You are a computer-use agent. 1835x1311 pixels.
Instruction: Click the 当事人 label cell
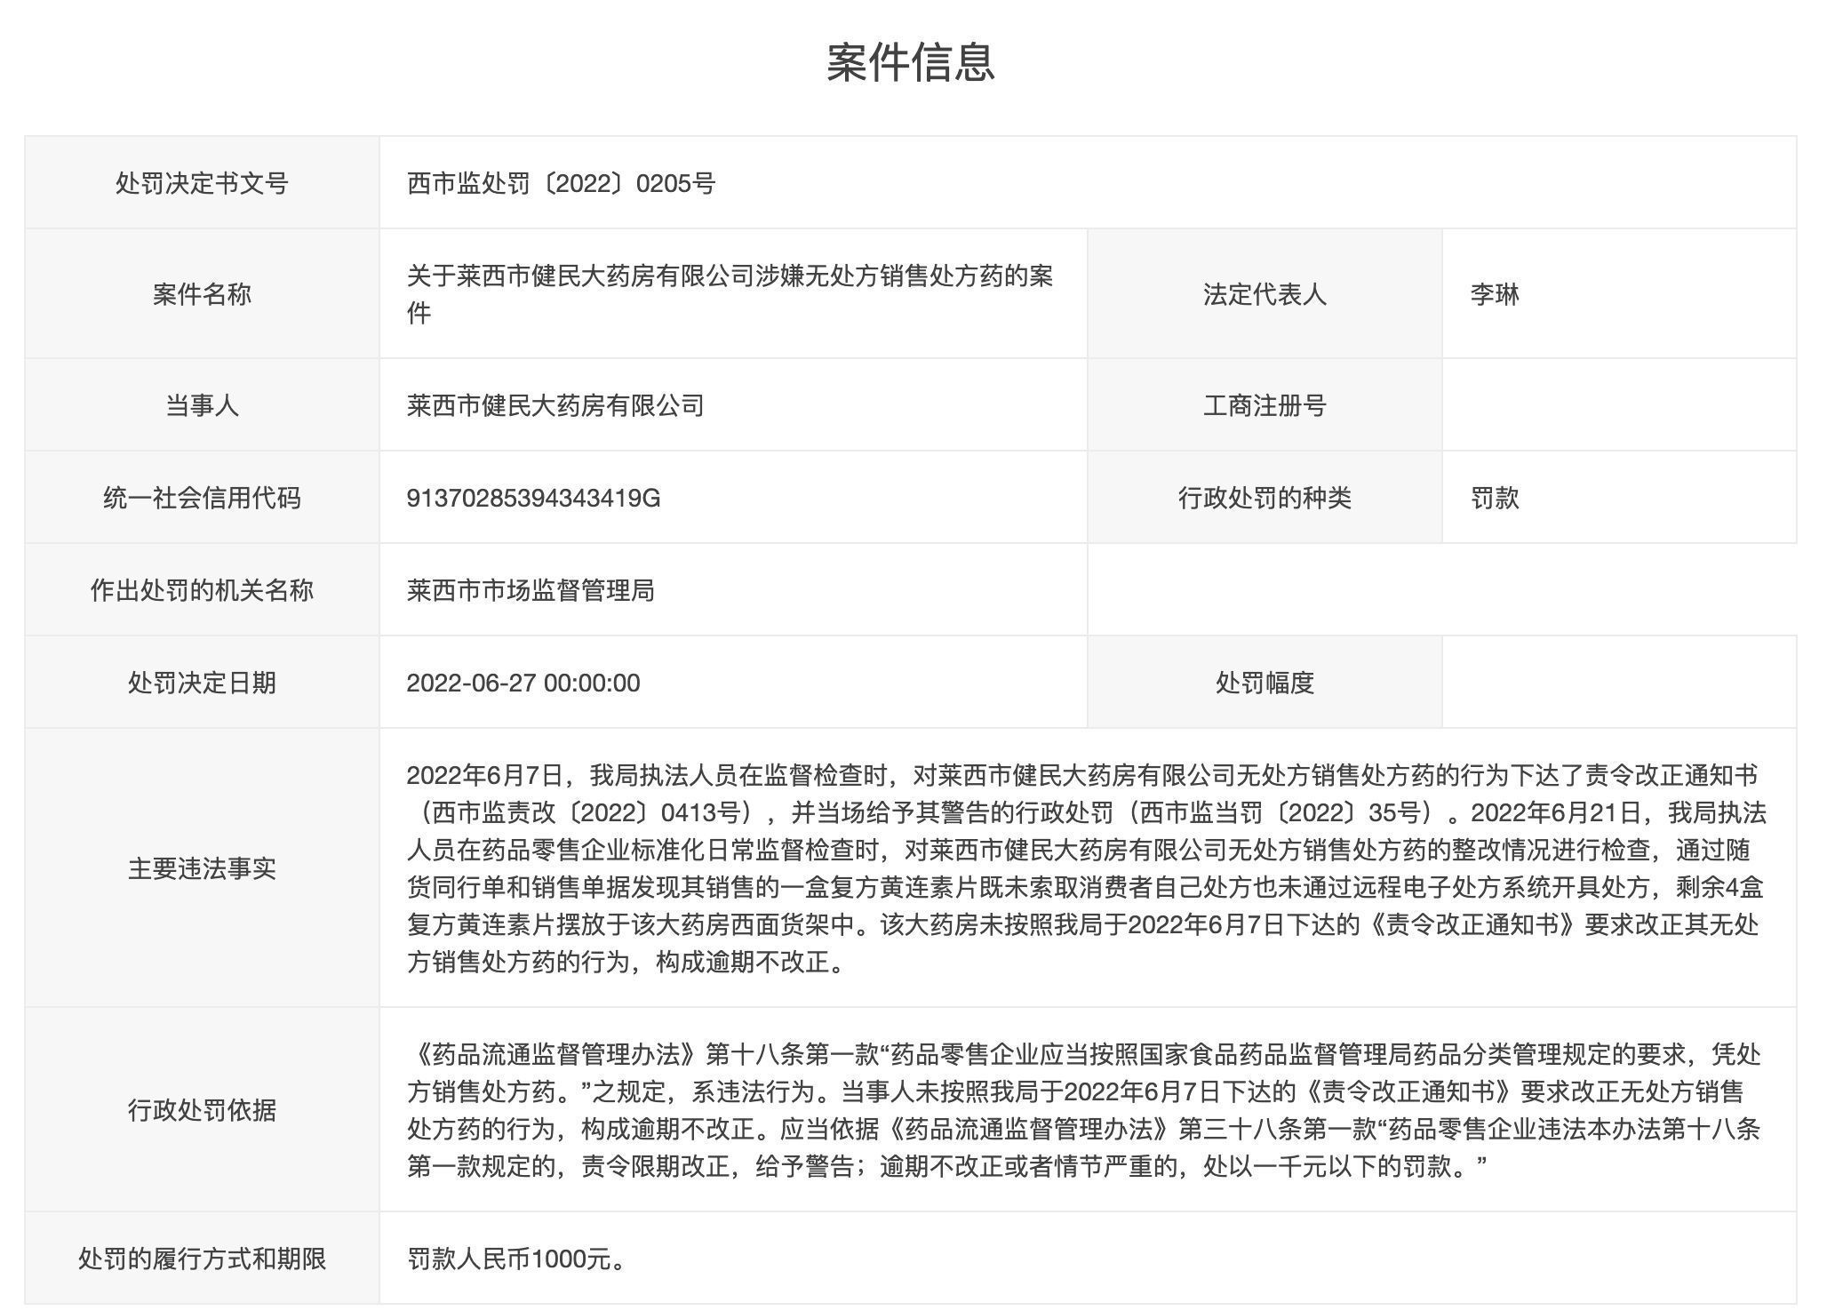(203, 404)
